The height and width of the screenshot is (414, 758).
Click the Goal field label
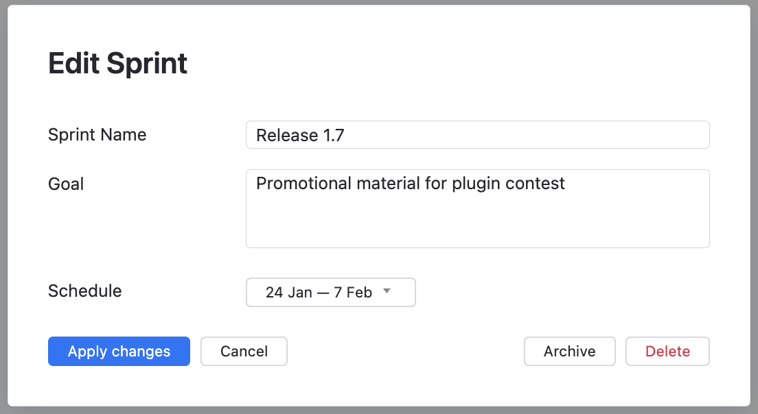[x=66, y=184]
